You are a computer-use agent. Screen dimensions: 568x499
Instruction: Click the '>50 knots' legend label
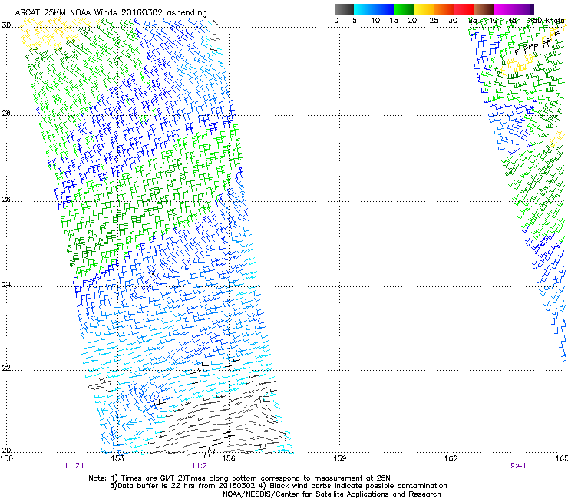click(546, 21)
